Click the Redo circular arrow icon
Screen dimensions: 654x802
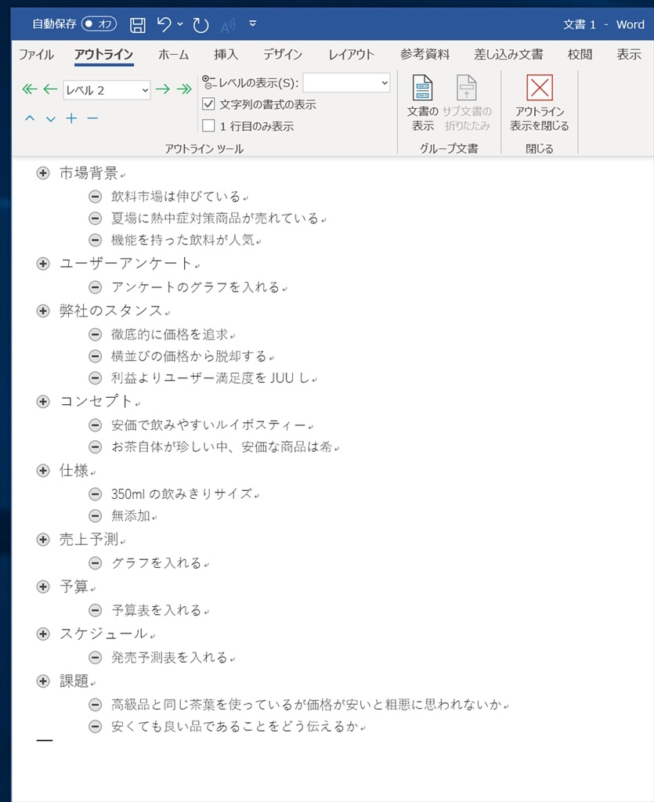coord(201,24)
